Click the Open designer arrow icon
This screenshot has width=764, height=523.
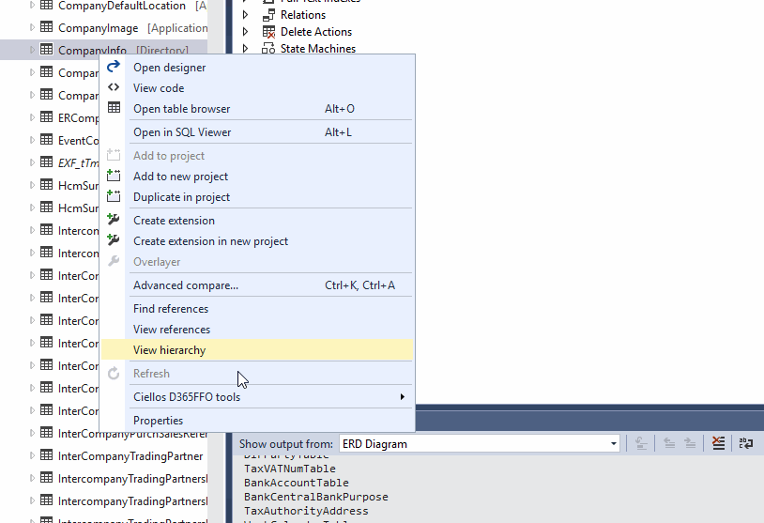click(x=114, y=67)
